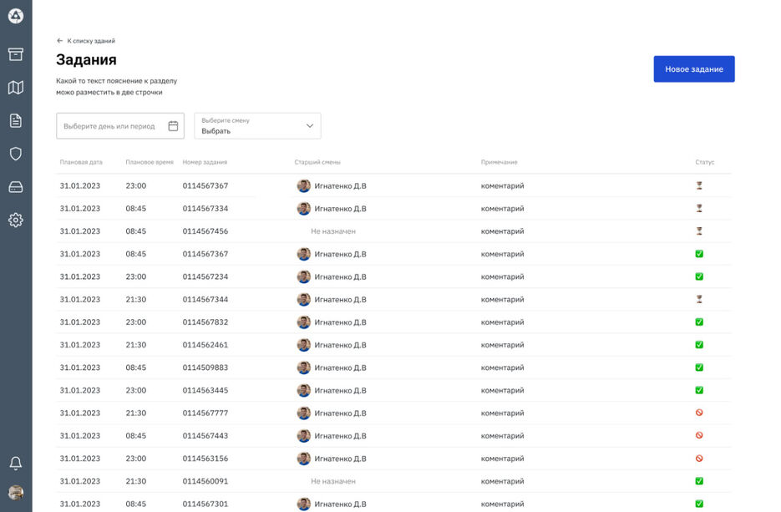
Task: Click the pending hourglass status of task 0114567334
Action: click(699, 209)
